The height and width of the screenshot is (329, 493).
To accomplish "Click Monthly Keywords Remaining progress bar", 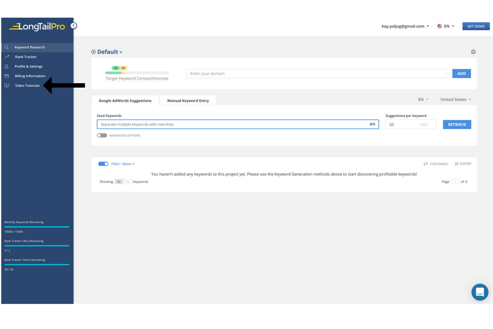I will (37, 226).
